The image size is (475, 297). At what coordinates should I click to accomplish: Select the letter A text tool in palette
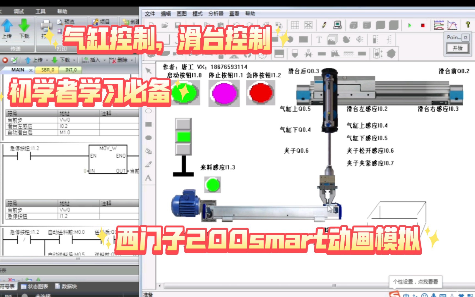point(148,178)
